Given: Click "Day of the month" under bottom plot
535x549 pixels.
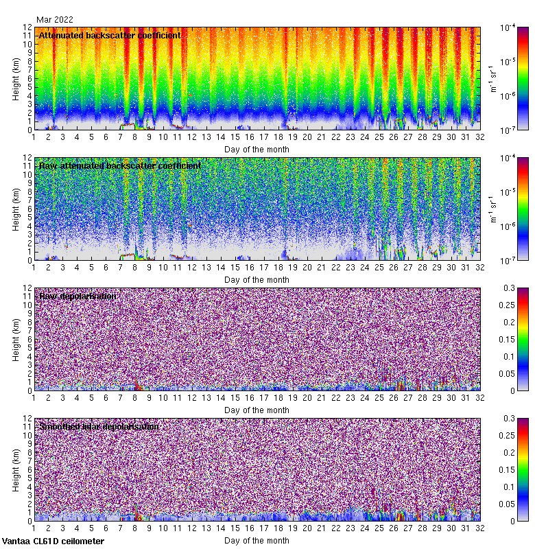Looking at the screenshot, I should pyautogui.click(x=257, y=540).
